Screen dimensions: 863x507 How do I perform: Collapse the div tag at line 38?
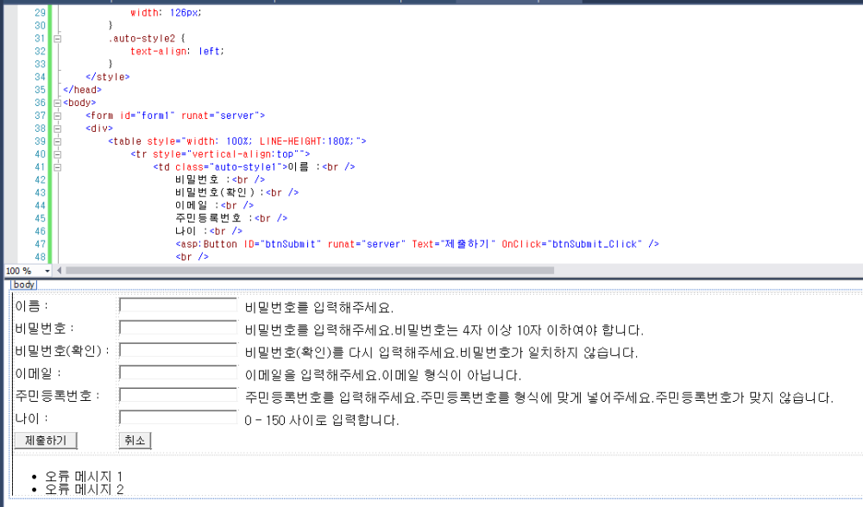(57, 128)
